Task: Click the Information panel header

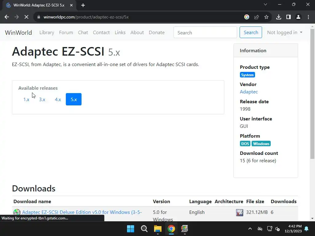Action: click(x=265, y=50)
